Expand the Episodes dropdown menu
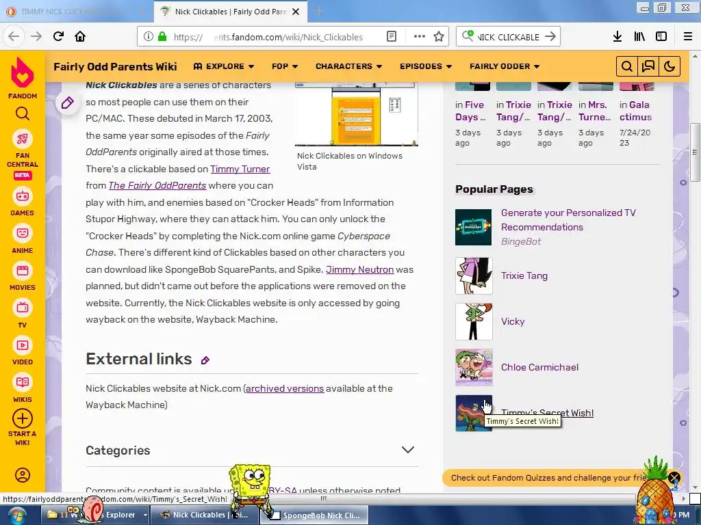701x525 pixels. (426, 66)
